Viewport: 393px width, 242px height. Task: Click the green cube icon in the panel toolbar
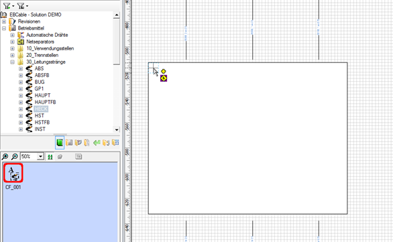tap(60, 143)
